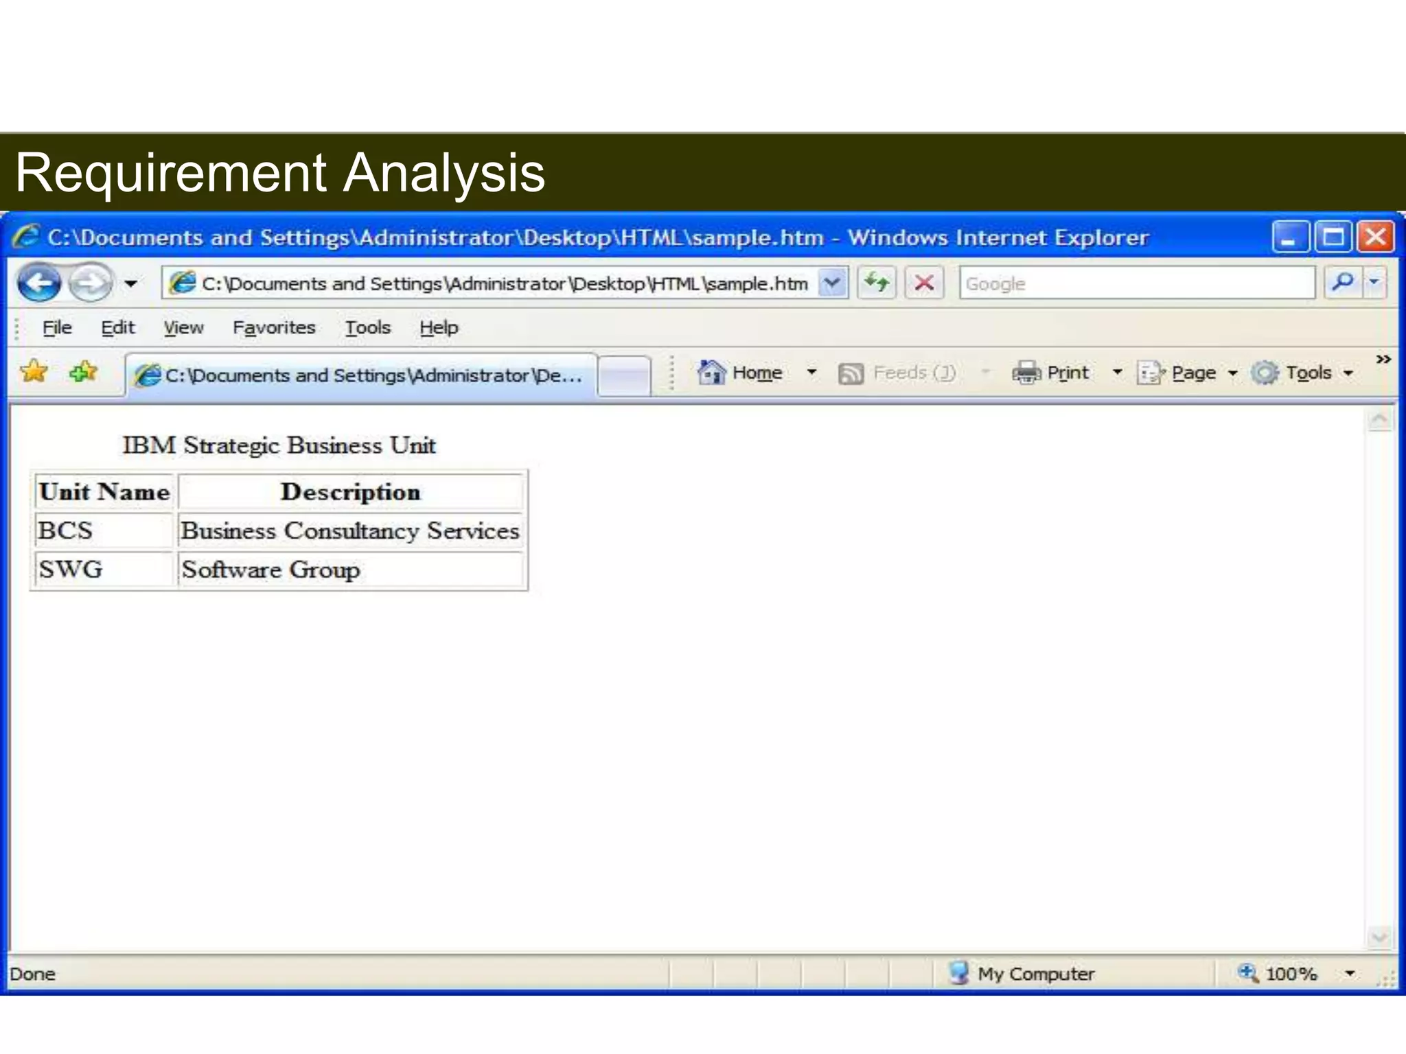Screen dimensions: 1406x1054
Task: Open the File menu
Action: point(56,328)
